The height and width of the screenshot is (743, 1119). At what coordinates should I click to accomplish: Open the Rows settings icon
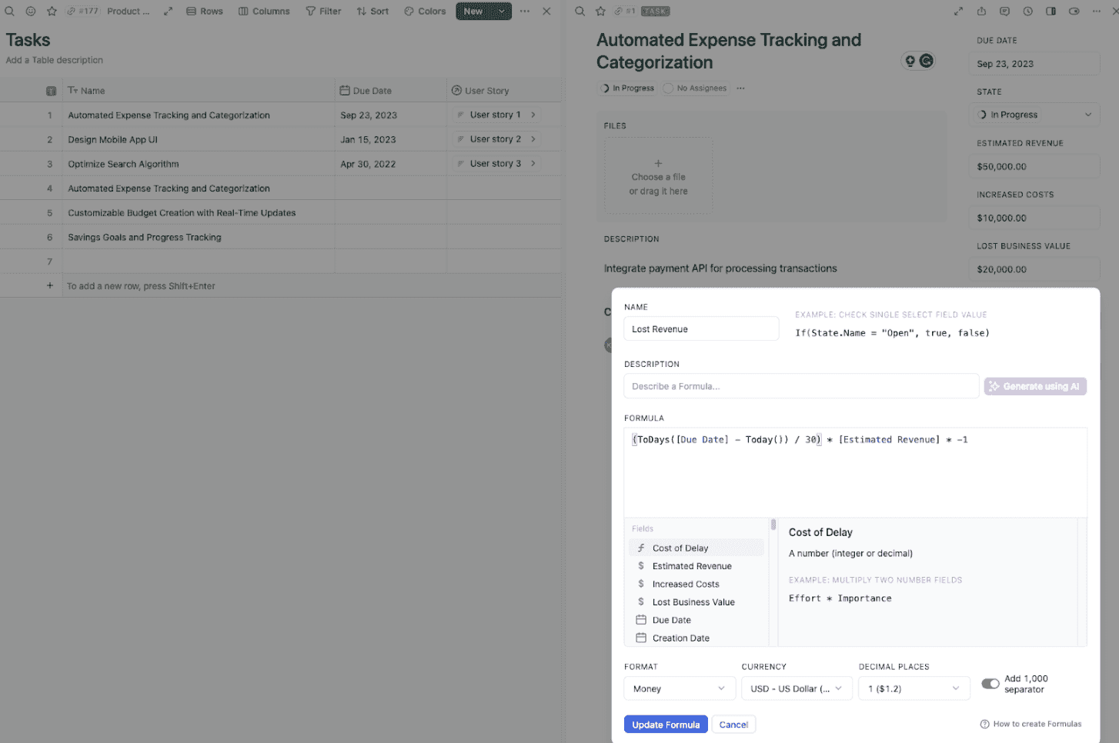tap(190, 11)
